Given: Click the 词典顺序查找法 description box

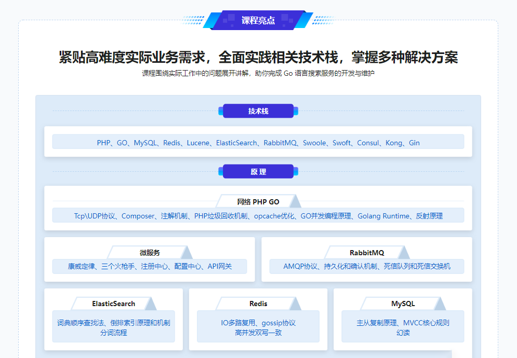Looking at the screenshot, I should pyautogui.click(x=113, y=327).
